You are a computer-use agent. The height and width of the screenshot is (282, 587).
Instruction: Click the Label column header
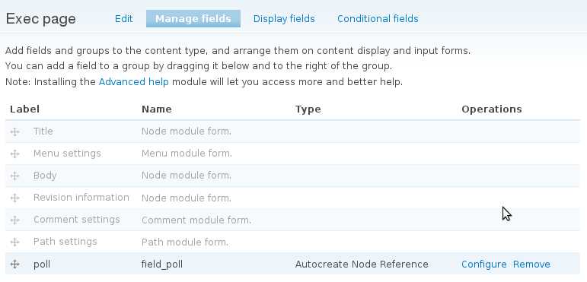pos(24,109)
